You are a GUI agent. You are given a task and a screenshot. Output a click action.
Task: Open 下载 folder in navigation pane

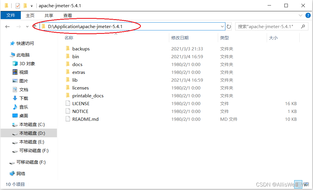(20, 98)
